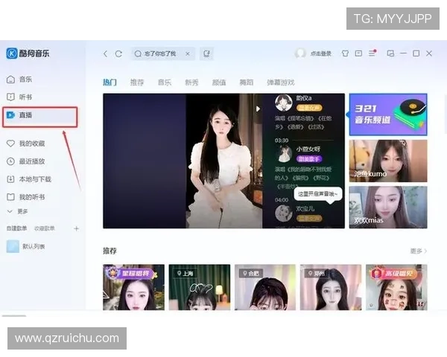
Task: Open the skin (shirt) icon
Action: [x=345, y=54]
